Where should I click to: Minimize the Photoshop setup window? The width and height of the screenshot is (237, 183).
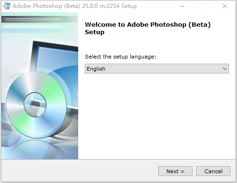point(182,6)
